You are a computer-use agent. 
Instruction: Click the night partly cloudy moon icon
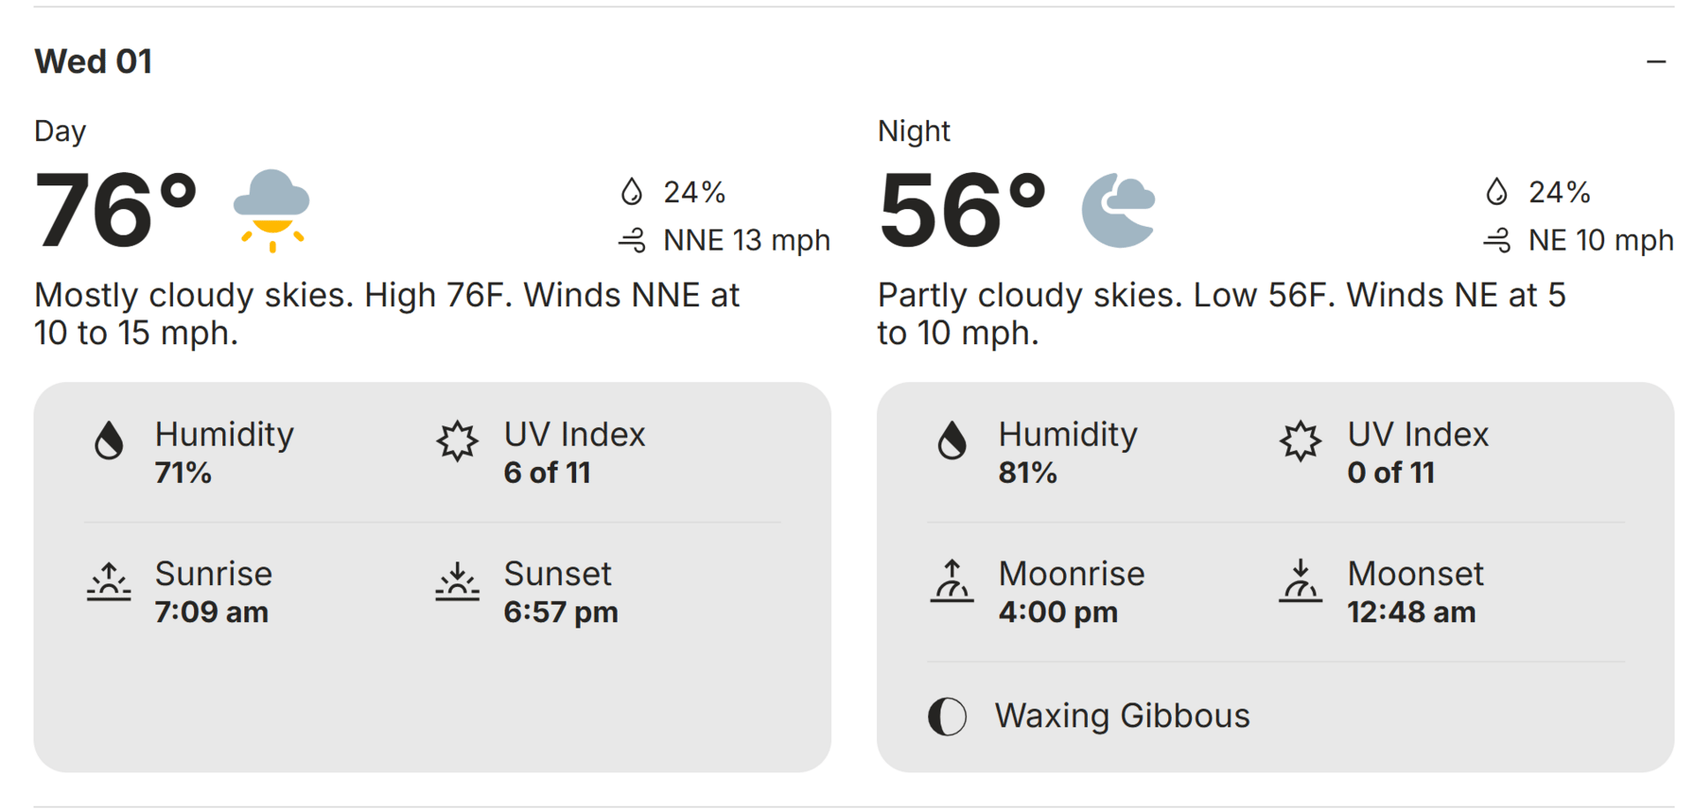pyautogui.click(x=1119, y=210)
